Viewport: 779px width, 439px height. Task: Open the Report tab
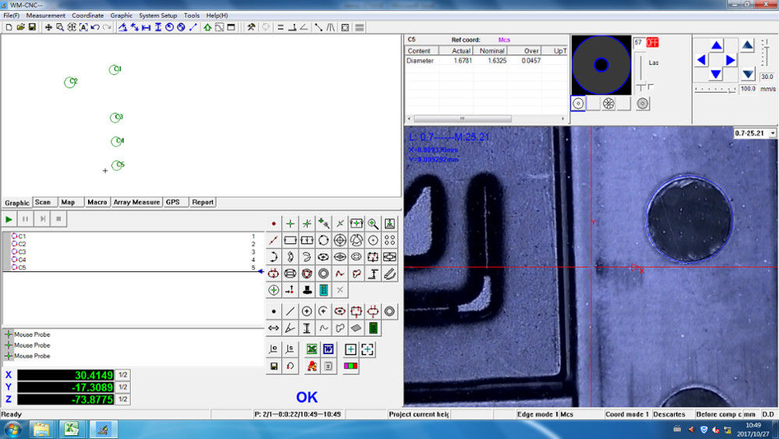tap(203, 202)
